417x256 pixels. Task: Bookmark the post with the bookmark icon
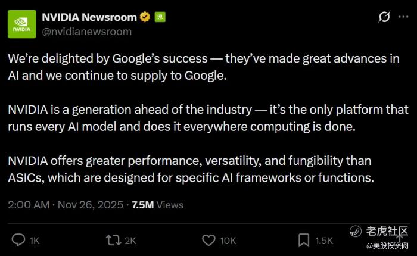tap(303, 240)
